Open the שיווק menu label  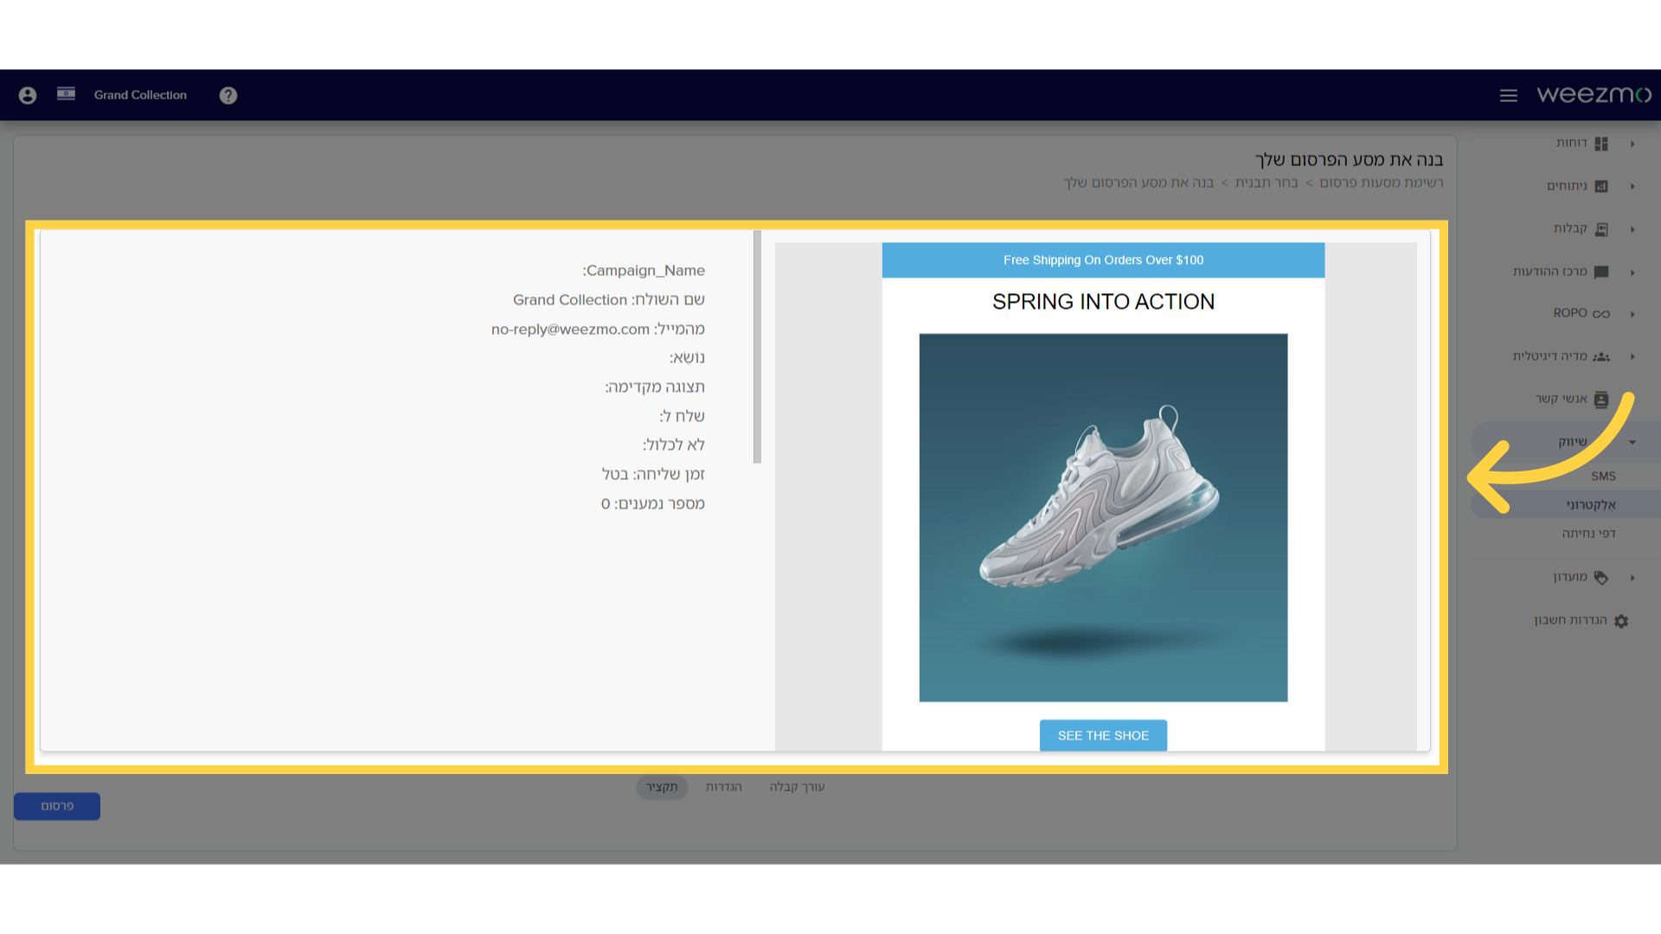(1573, 442)
